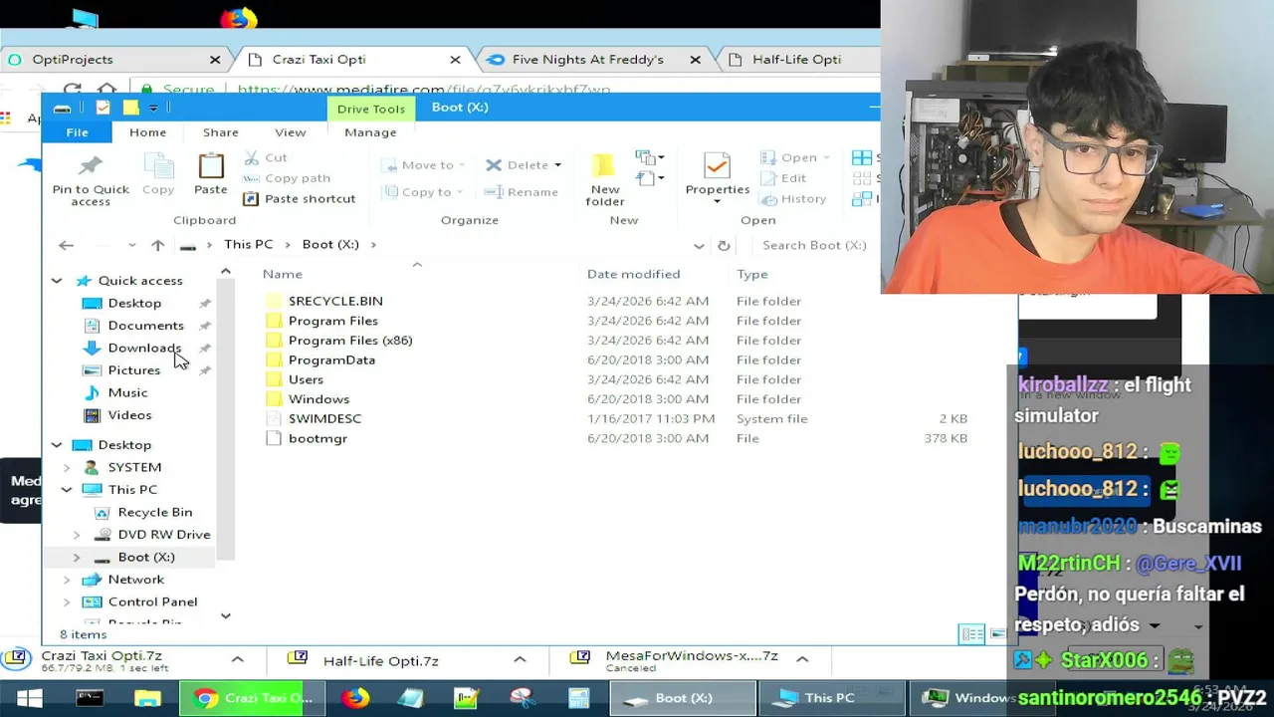The width and height of the screenshot is (1274, 717).
Task: Open the command prompt taskbar icon
Action: pos(90,698)
